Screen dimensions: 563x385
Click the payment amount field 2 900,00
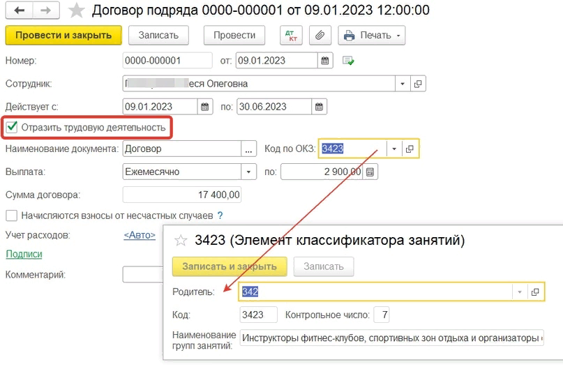[x=322, y=172]
